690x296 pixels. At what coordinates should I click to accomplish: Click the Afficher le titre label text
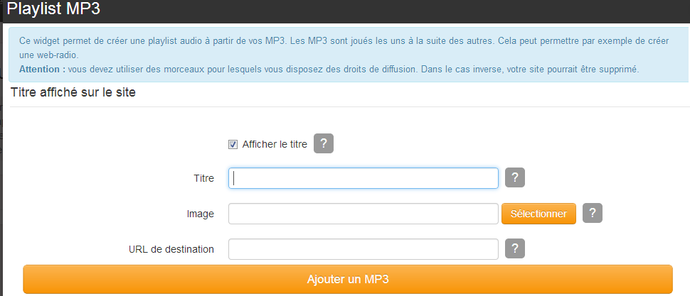(x=275, y=144)
